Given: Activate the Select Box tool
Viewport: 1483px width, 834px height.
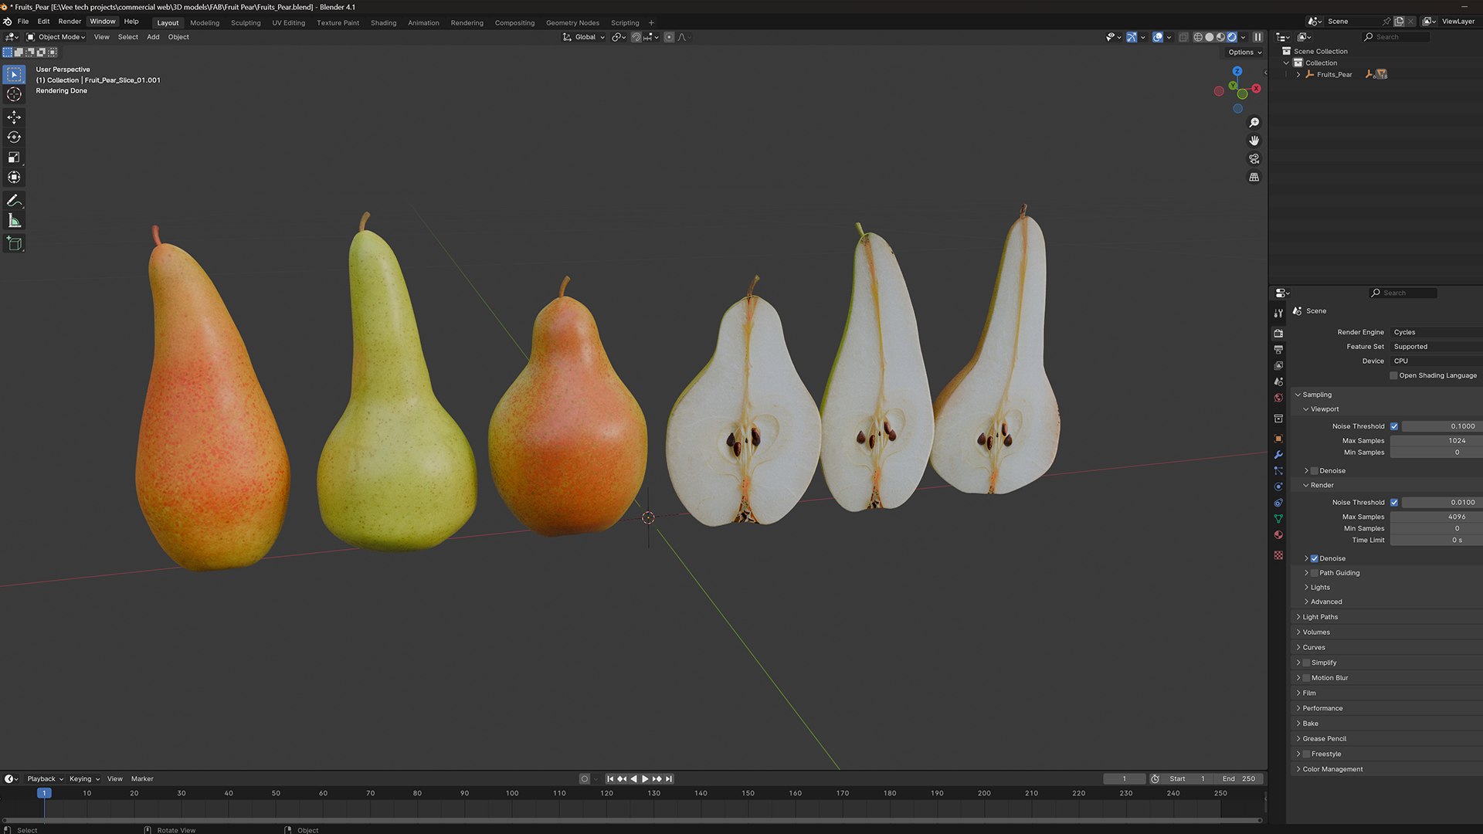Looking at the screenshot, I should pos(14,74).
